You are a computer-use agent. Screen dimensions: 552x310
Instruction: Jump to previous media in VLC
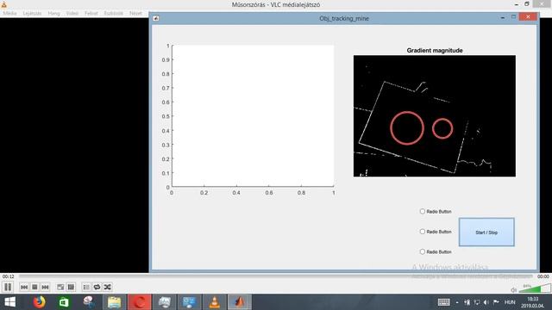(x=24, y=287)
